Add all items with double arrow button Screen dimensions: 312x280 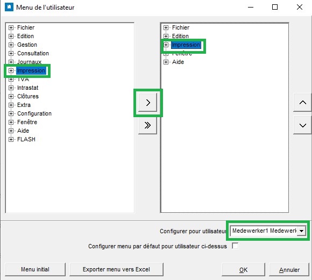(147, 125)
